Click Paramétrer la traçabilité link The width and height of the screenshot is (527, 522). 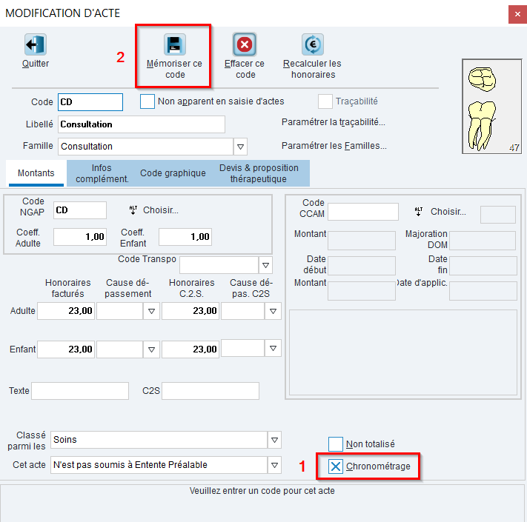tap(333, 122)
